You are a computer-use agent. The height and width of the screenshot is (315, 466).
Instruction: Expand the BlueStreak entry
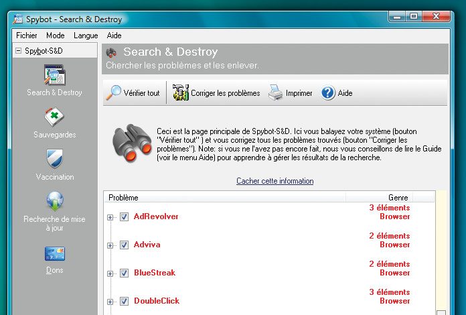[110, 273]
